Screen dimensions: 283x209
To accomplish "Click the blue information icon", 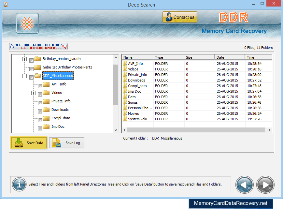I will point(19,184).
